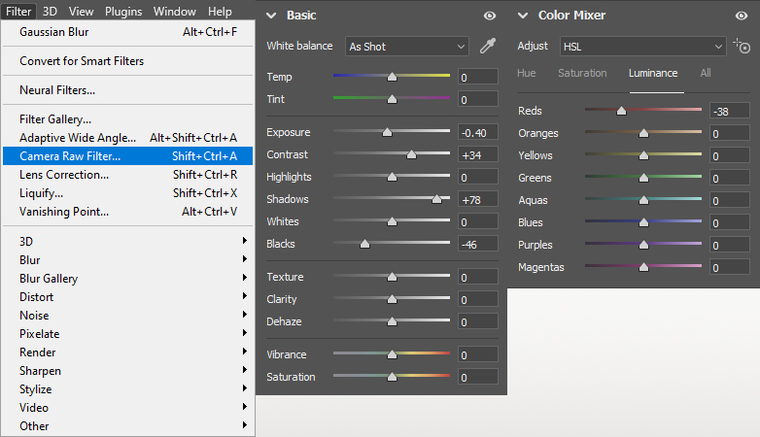The image size is (760, 437).
Task: Open the White balance As Shot dropdown
Action: click(407, 47)
